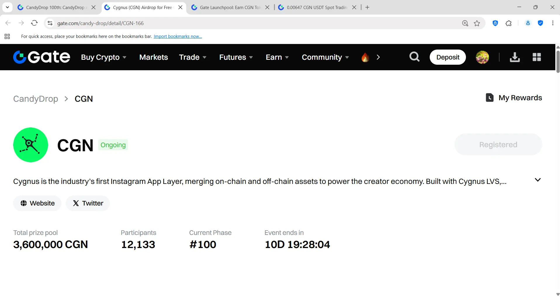
Task: Expand the Community menu
Action: tap(325, 57)
